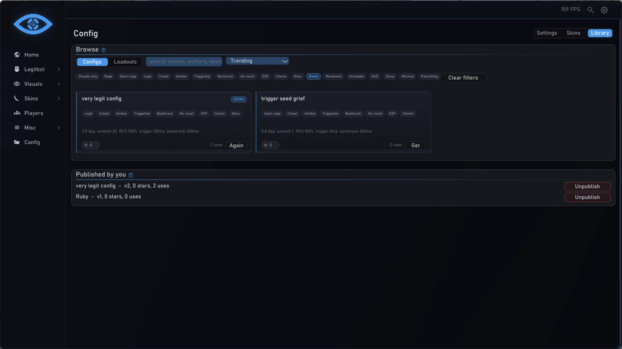Screen dimensions: 622x349
Task: Unpublish the Ruby entry
Action: tap(587, 197)
